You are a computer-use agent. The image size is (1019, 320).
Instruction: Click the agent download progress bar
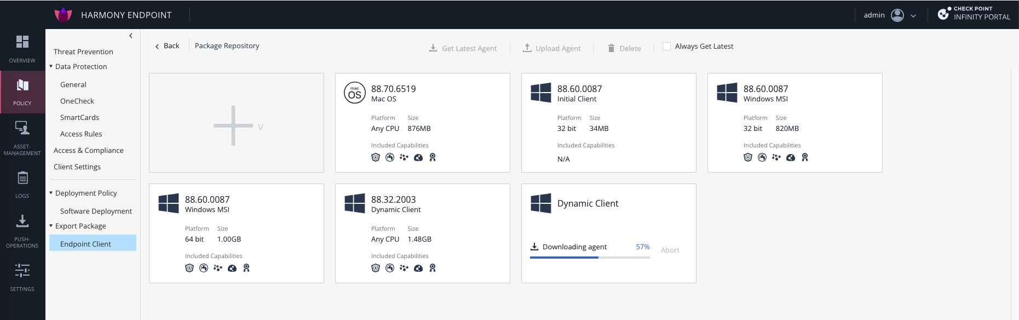click(x=590, y=257)
